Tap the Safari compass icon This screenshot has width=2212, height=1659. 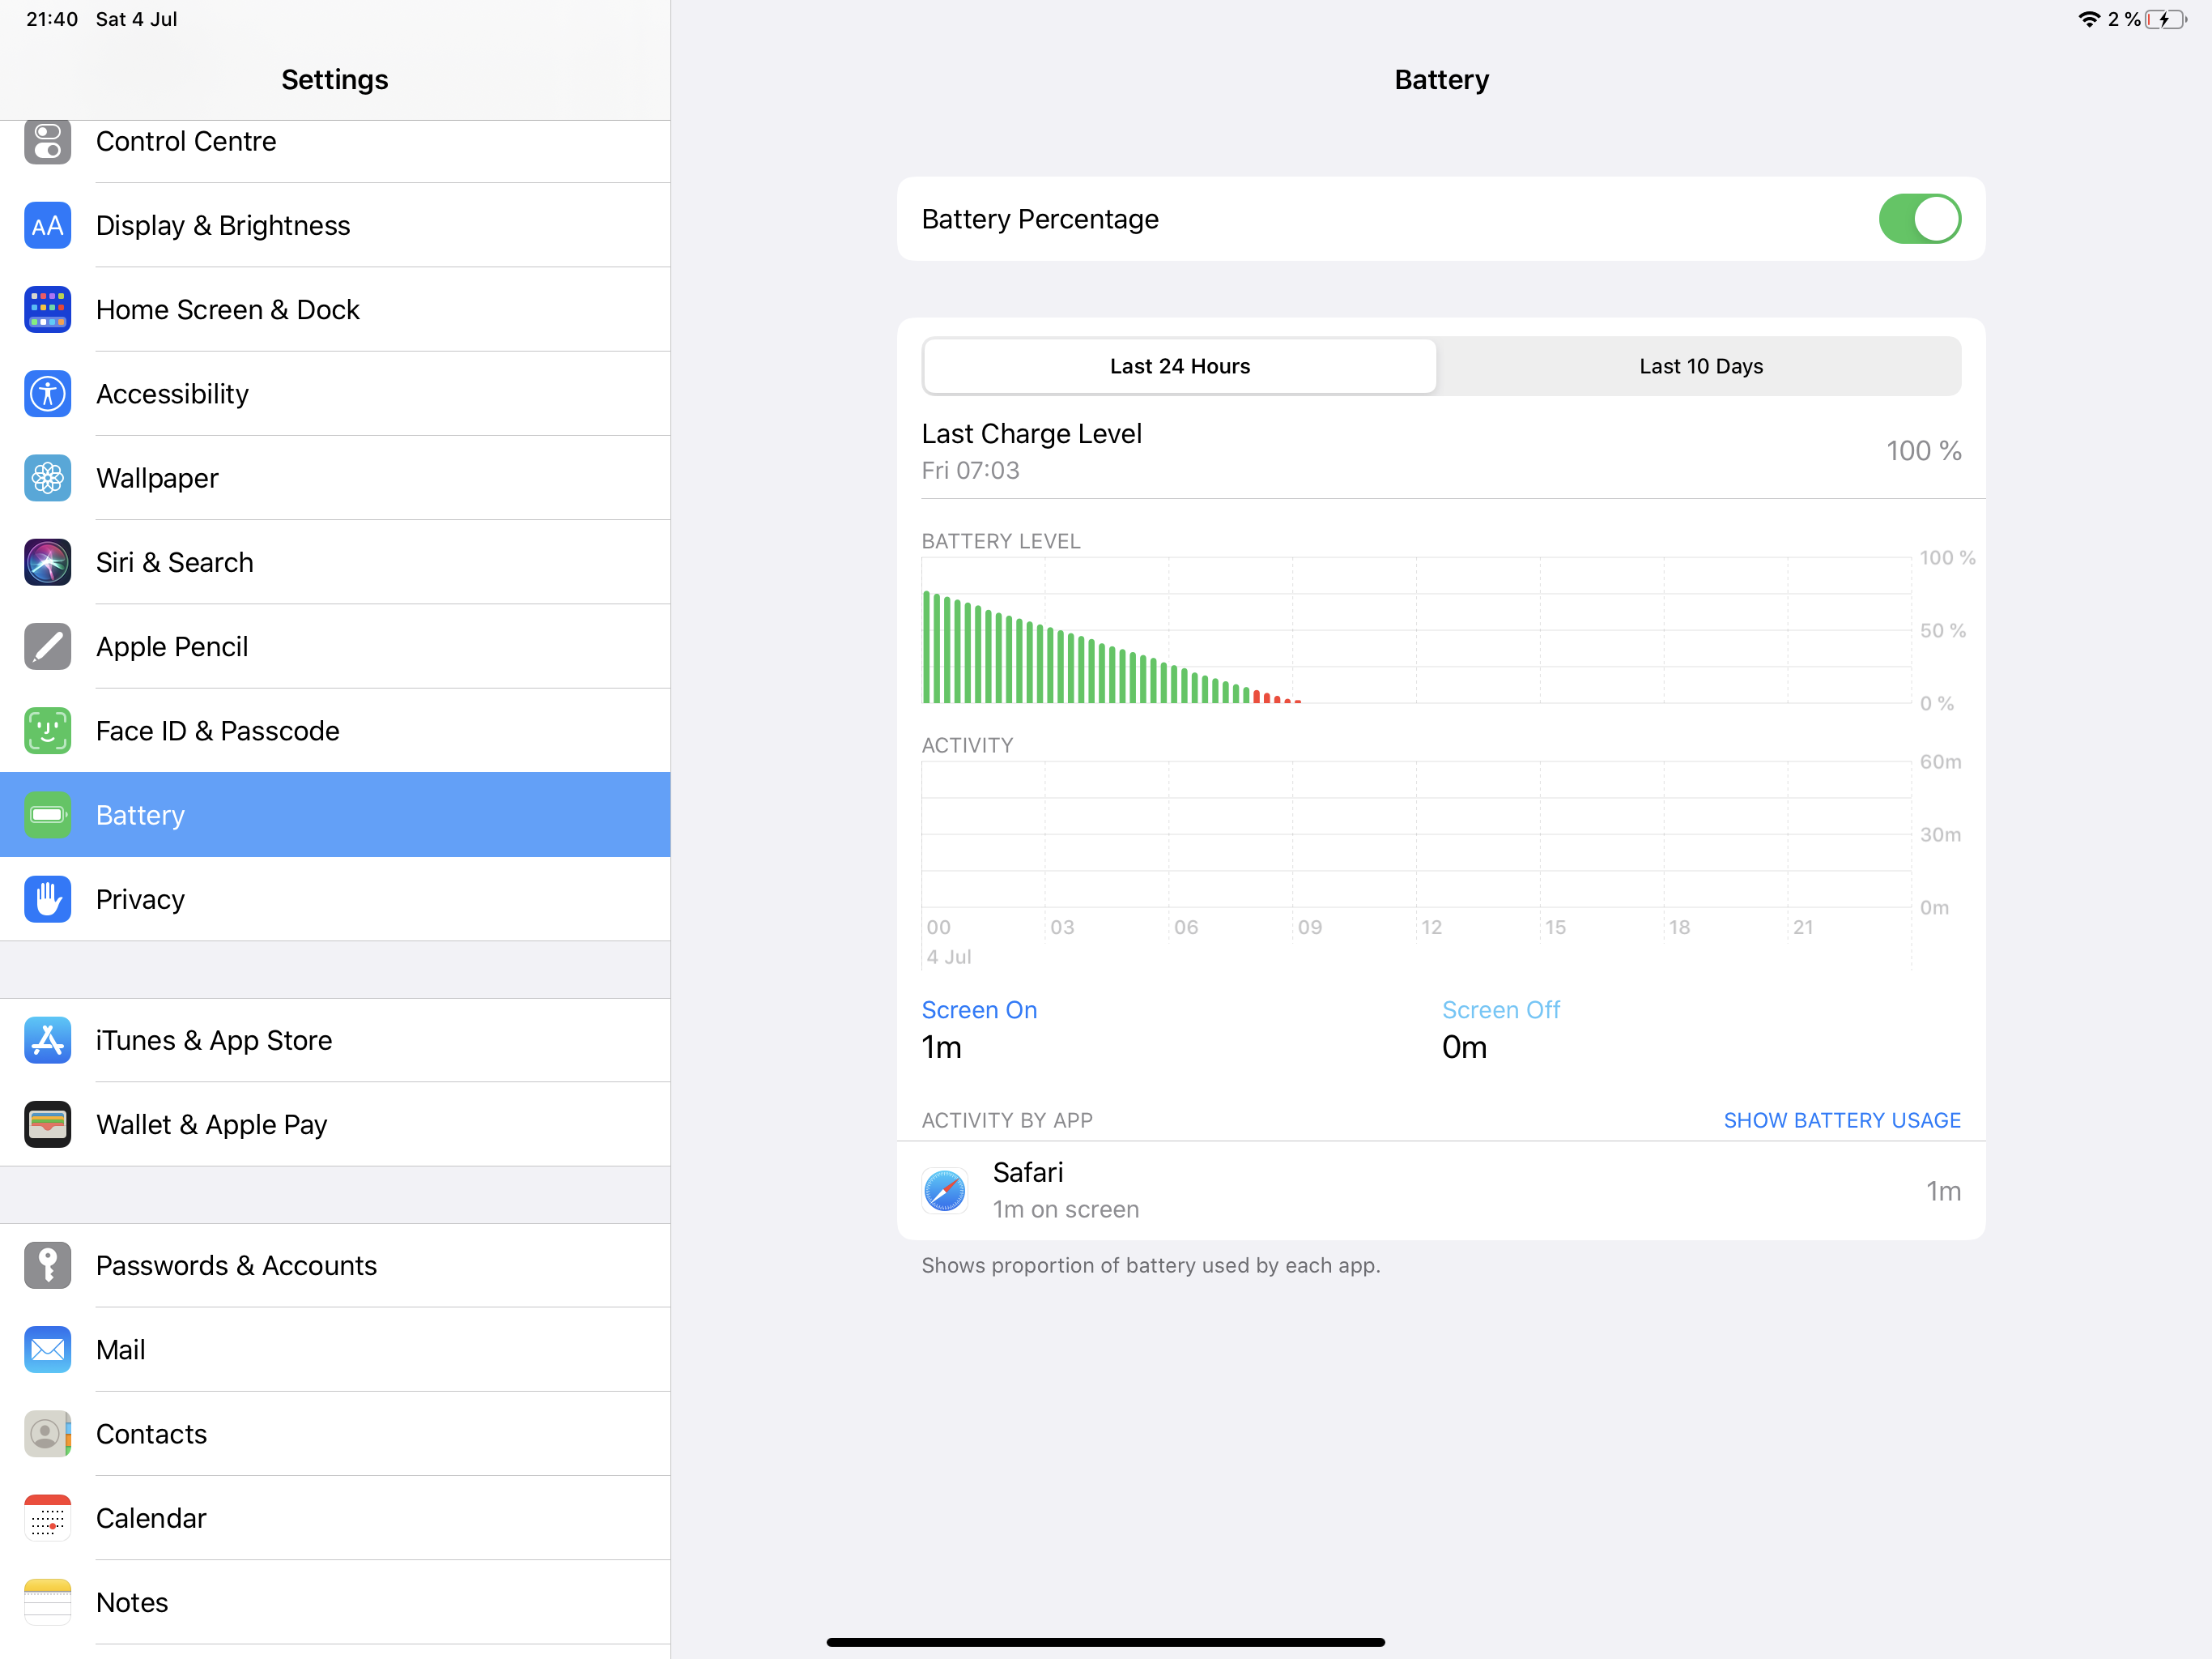click(x=944, y=1191)
